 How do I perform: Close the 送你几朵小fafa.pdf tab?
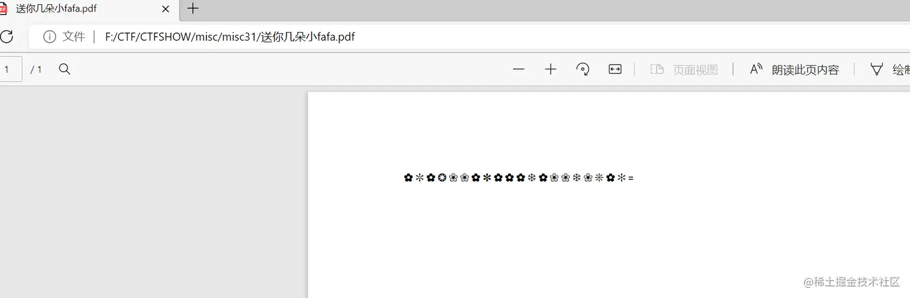point(166,9)
